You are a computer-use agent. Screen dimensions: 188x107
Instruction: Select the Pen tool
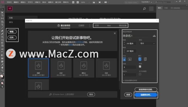pos(2,31)
